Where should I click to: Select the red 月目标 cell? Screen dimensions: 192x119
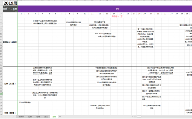tap(117, 17)
